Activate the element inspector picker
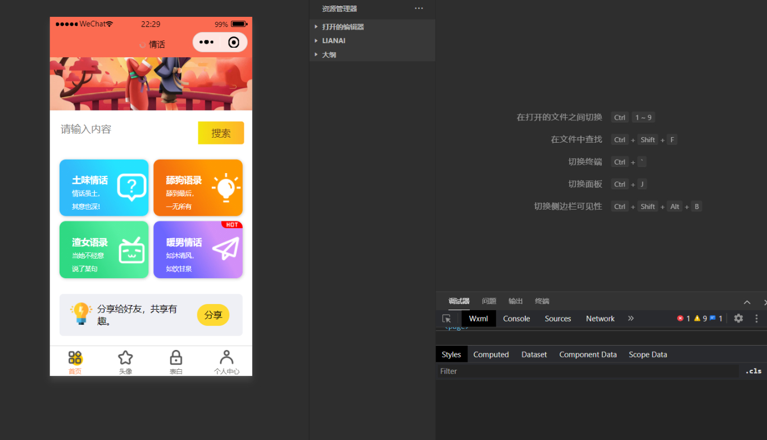767x440 pixels. point(447,319)
